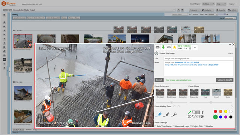This screenshot has width=240, height=135.
Task: Collapse the 11-19-21 date group
Action: (x=14, y=82)
